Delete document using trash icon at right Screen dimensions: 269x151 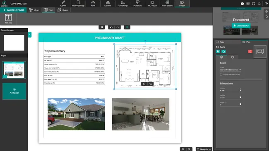tap(267, 17)
